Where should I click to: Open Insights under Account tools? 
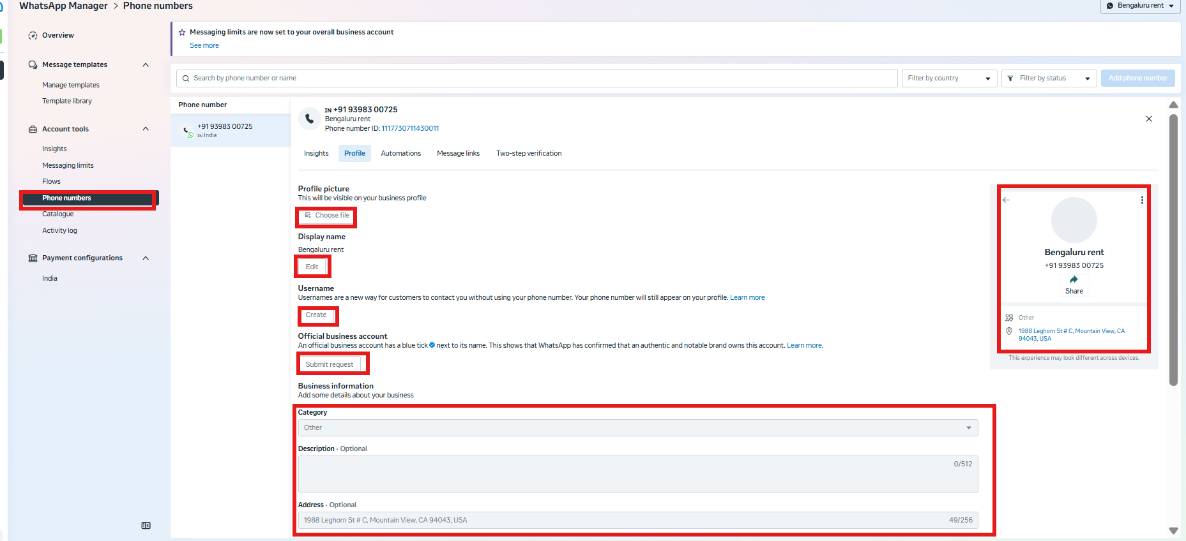54,149
